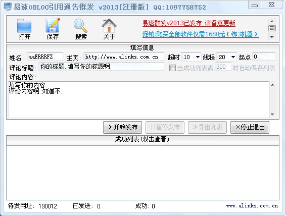
Task: Click the 停止退出 stop and exit button
Action: click(x=250, y=127)
